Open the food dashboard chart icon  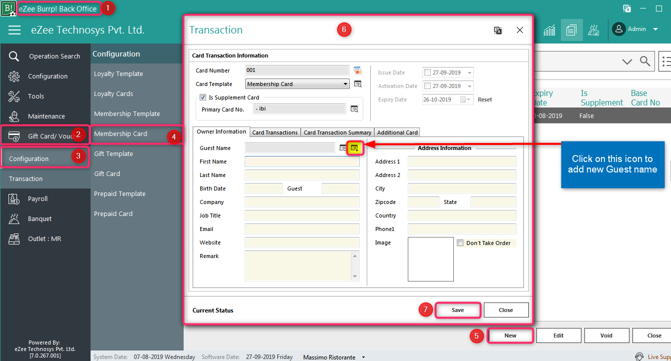point(593,29)
